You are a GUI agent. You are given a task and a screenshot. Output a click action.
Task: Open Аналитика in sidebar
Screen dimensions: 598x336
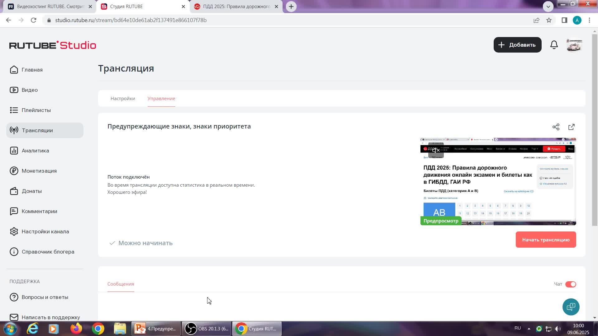click(35, 151)
